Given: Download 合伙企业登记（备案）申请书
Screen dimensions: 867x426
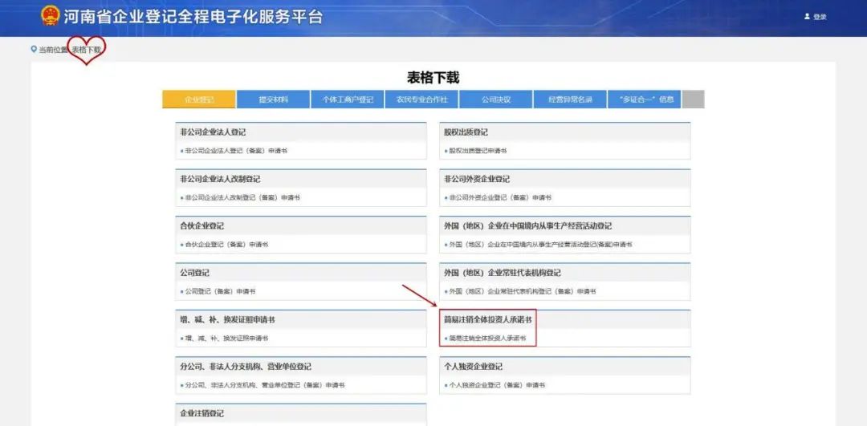Looking at the screenshot, I should (226, 245).
